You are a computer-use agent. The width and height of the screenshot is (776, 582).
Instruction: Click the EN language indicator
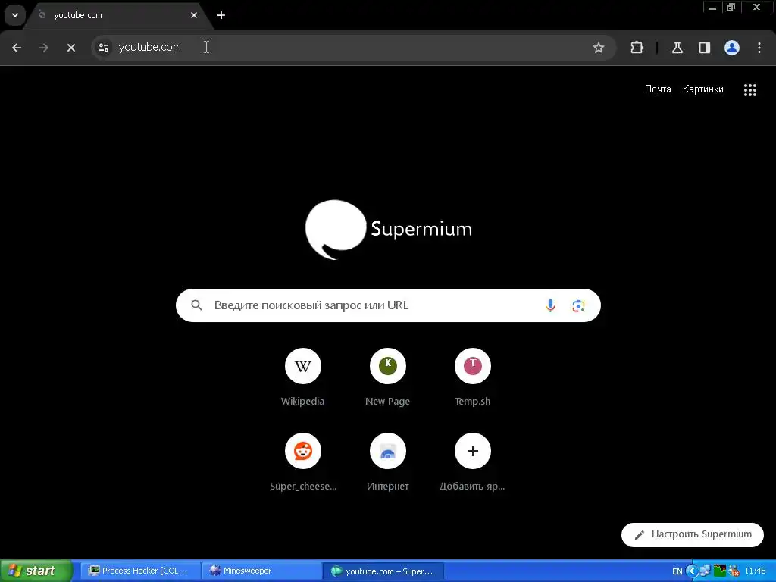pos(677,571)
